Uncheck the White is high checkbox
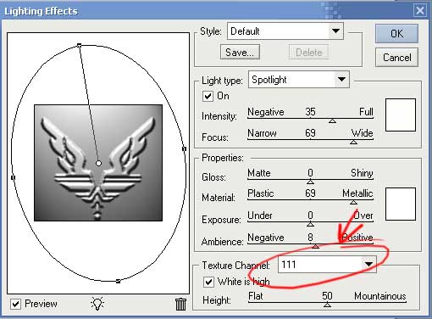 208,282
